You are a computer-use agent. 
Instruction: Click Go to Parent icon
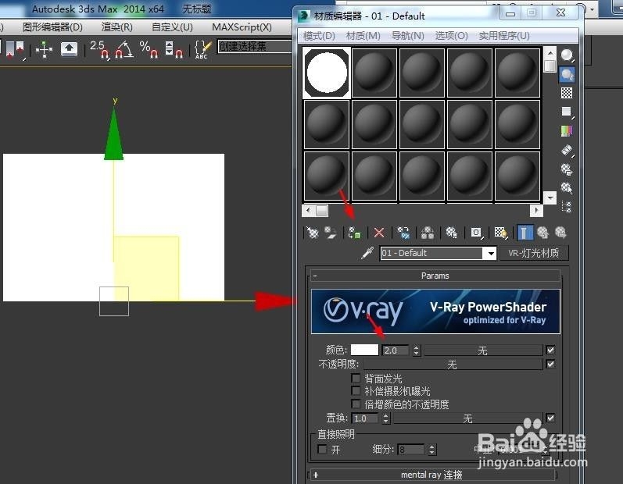click(542, 233)
